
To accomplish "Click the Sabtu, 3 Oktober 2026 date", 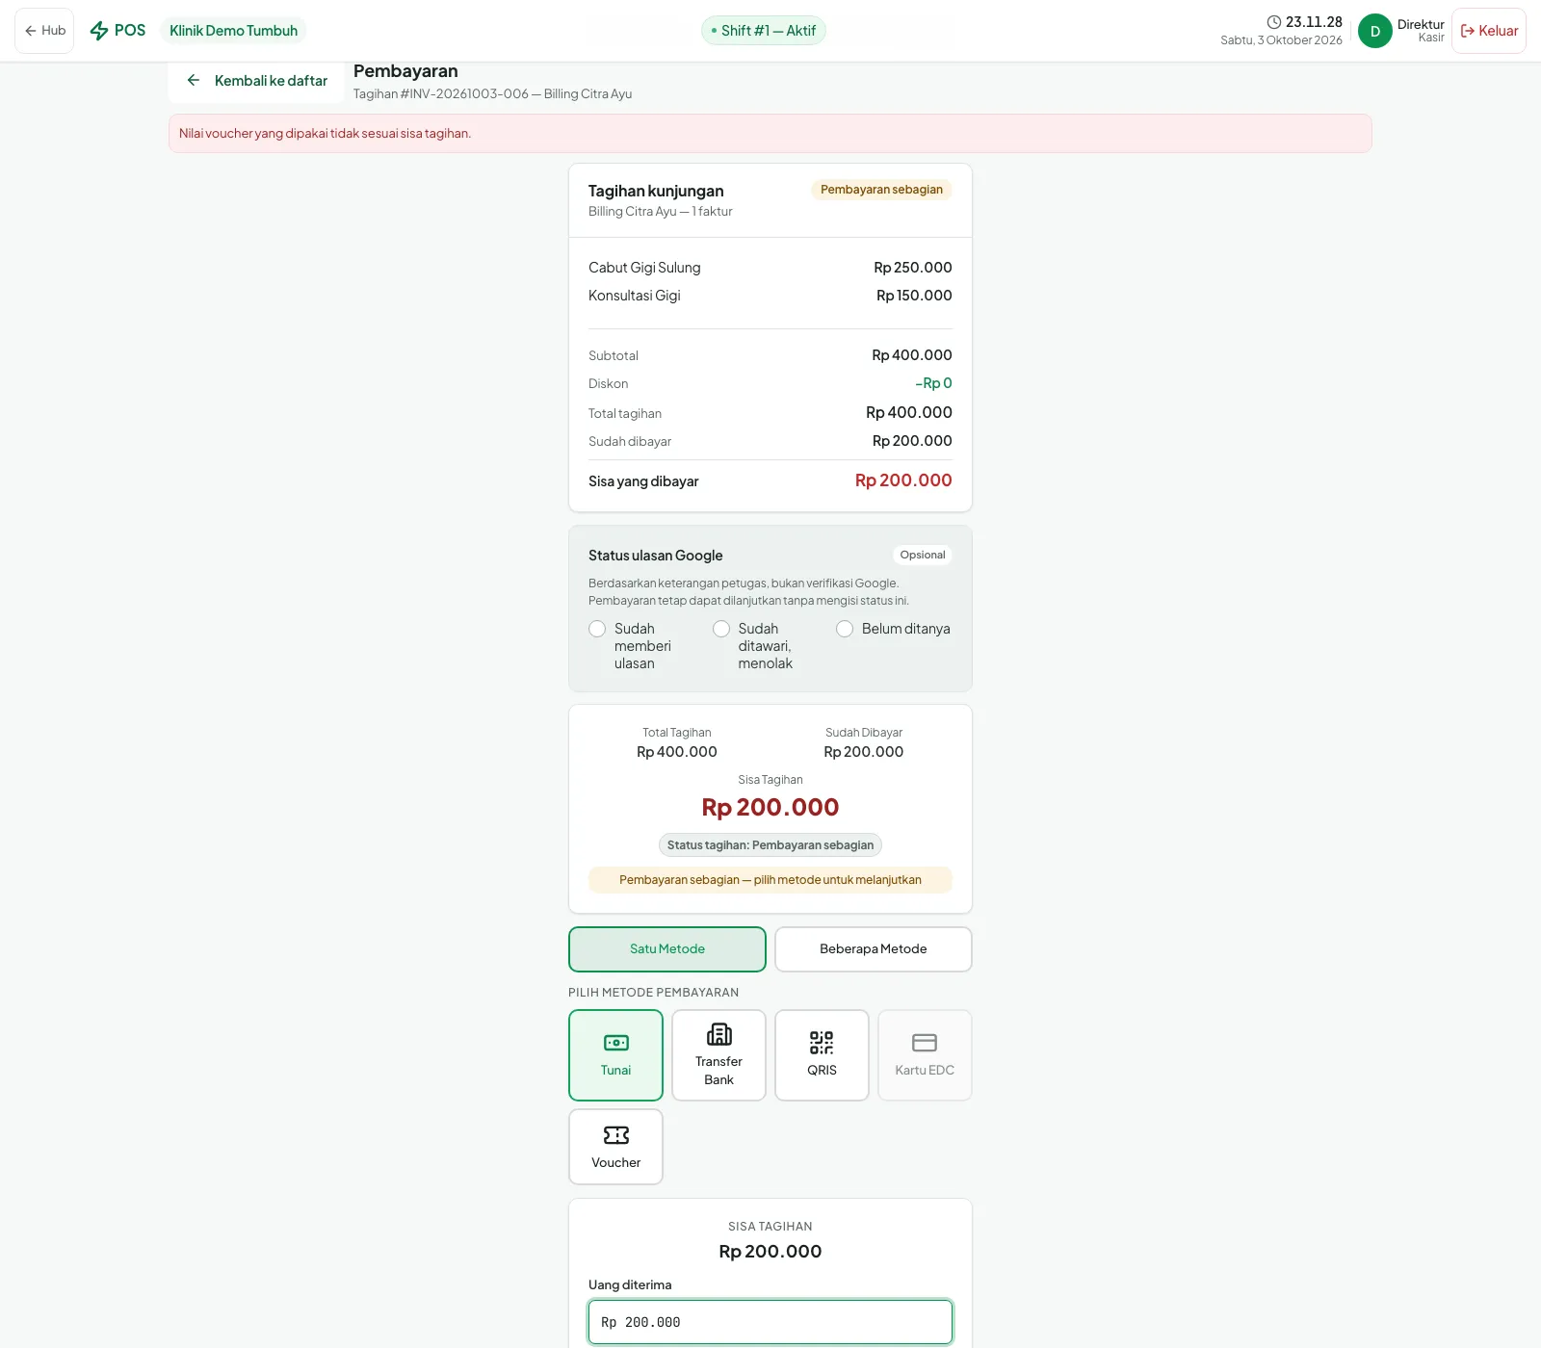I will click(x=1281, y=40).
